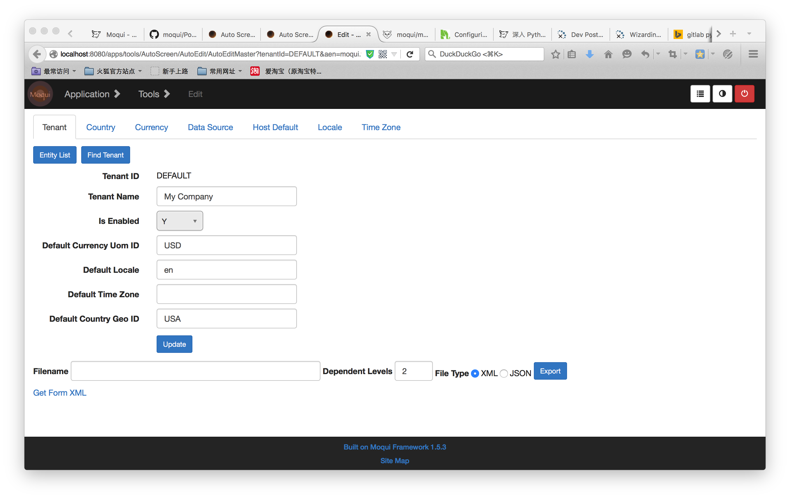The height and width of the screenshot is (499, 790).
Task: Select the XML file type radio
Action: [475, 373]
